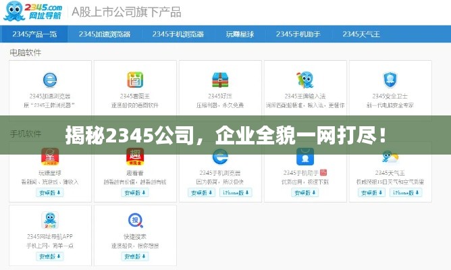Click the 电脑软件 section heading
This screenshot has width=451, height=270.
[x=25, y=53]
